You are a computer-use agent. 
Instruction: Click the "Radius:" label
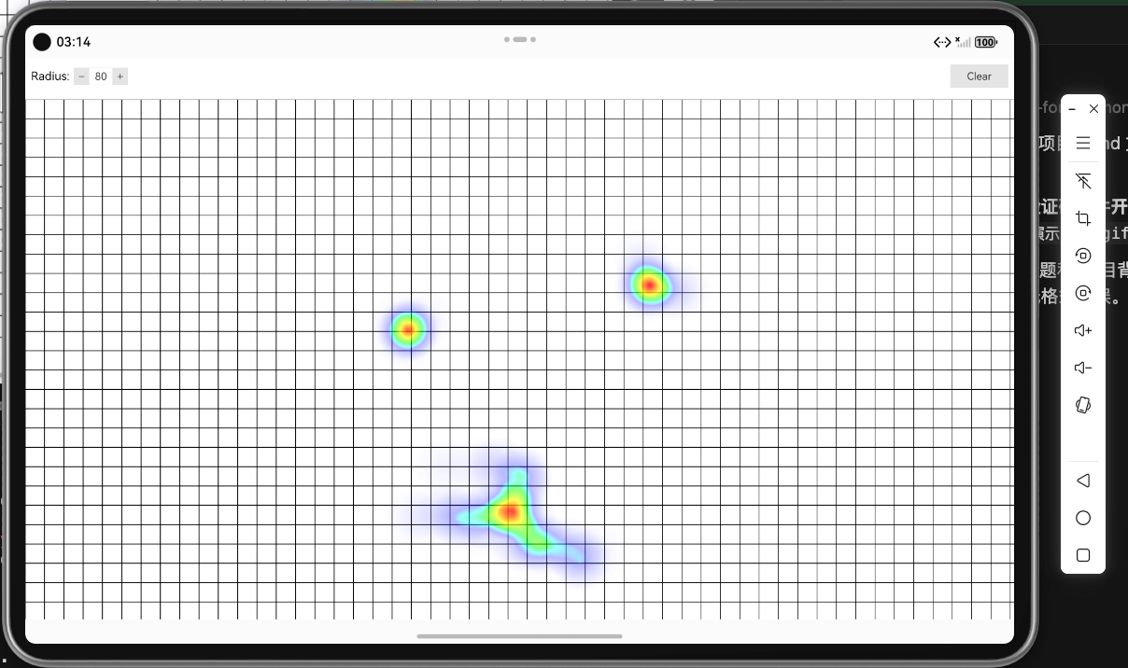pyautogui.click(x=49, y=77)
